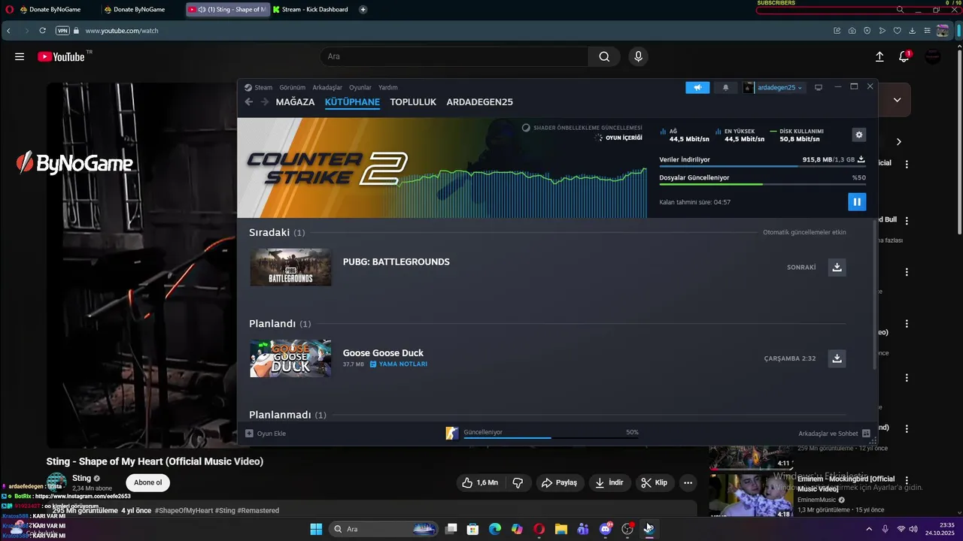Image resolution: width=963 pixels, height=541 pixels.
Task: Reload the YouTube page
Action: 43,31
